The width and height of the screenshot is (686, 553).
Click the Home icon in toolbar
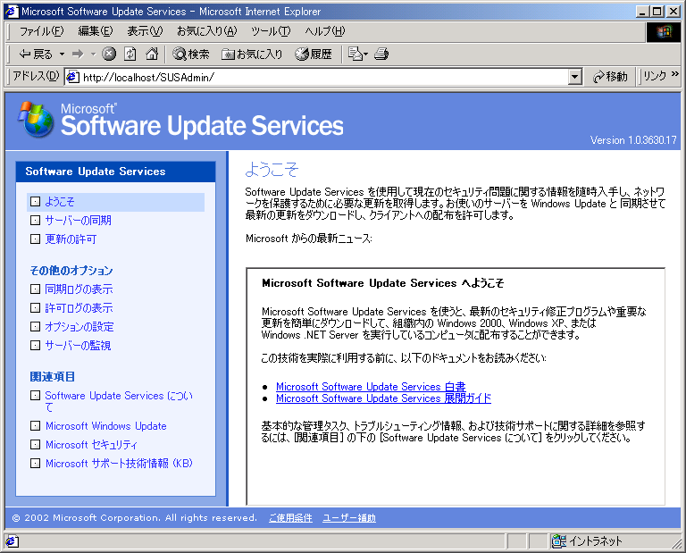coord(152,54)
